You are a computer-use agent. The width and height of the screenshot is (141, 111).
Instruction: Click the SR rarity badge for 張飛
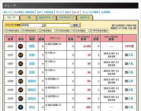[x=20, y=46]
